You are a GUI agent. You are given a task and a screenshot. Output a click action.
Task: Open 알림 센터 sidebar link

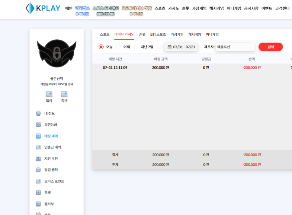click(51, 170)
